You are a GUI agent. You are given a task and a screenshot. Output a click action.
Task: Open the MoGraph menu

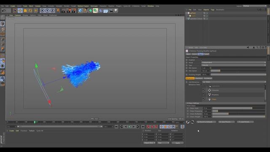click(94, 6)
